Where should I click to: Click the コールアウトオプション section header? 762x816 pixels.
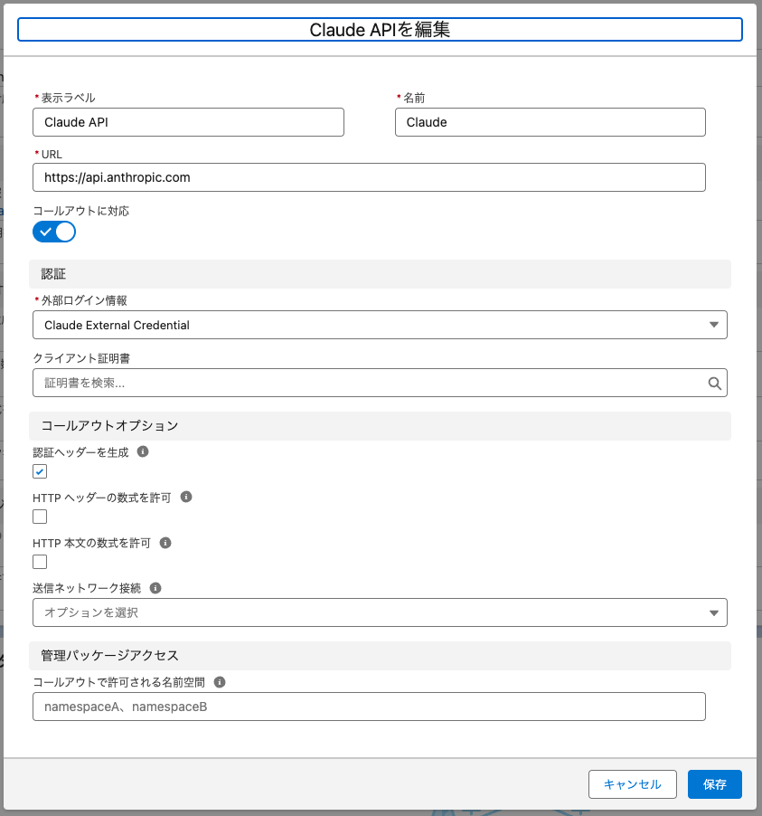(381, 426)
